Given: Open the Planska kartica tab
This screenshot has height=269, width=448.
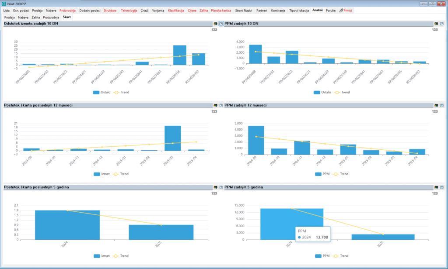Looking at the screenshot, I should pyautogui.click(x=221, y=10).
